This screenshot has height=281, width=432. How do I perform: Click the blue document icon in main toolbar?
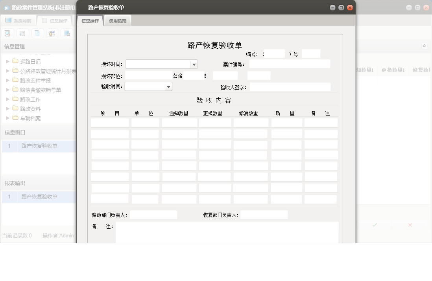(37, 33)
